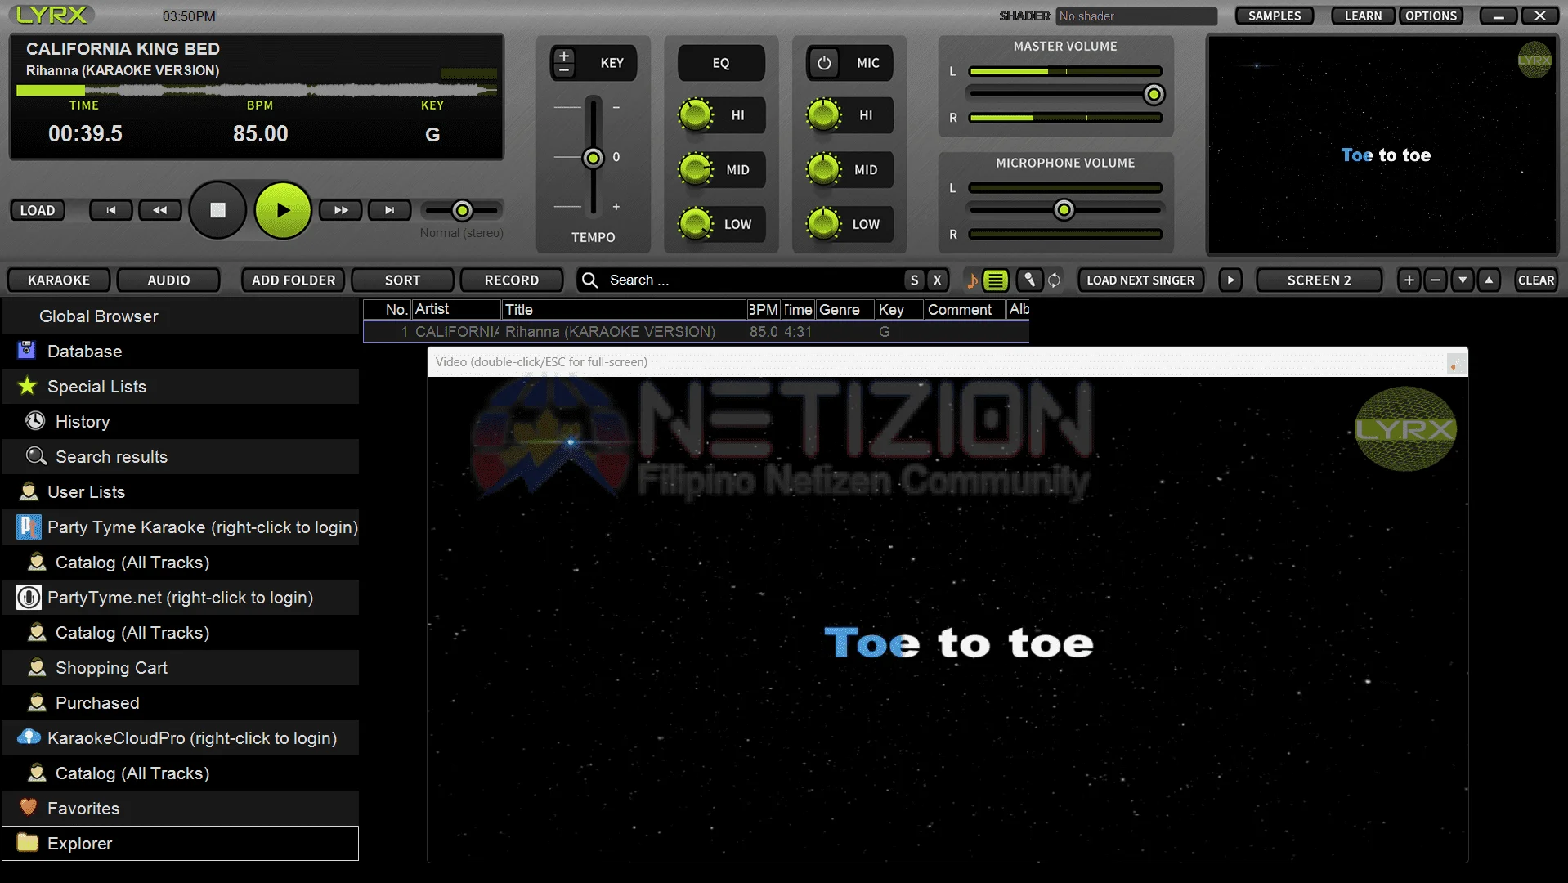Move item up with up arrow
This screenshot has height=883, width=1568.
pos(1490,280)
